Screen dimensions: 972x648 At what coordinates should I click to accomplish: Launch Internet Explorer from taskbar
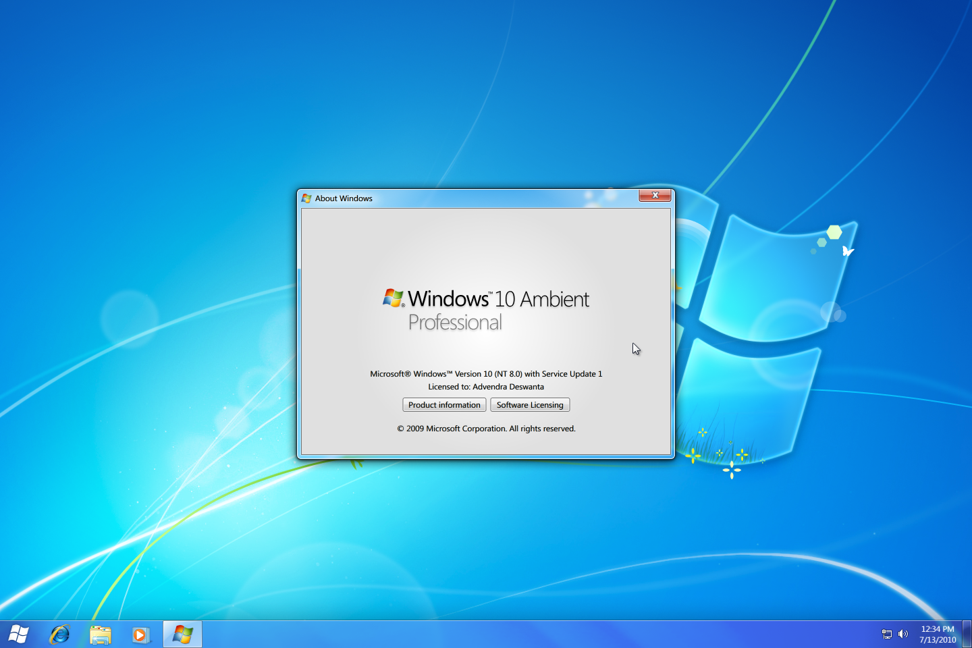click(x=60, y=634)
